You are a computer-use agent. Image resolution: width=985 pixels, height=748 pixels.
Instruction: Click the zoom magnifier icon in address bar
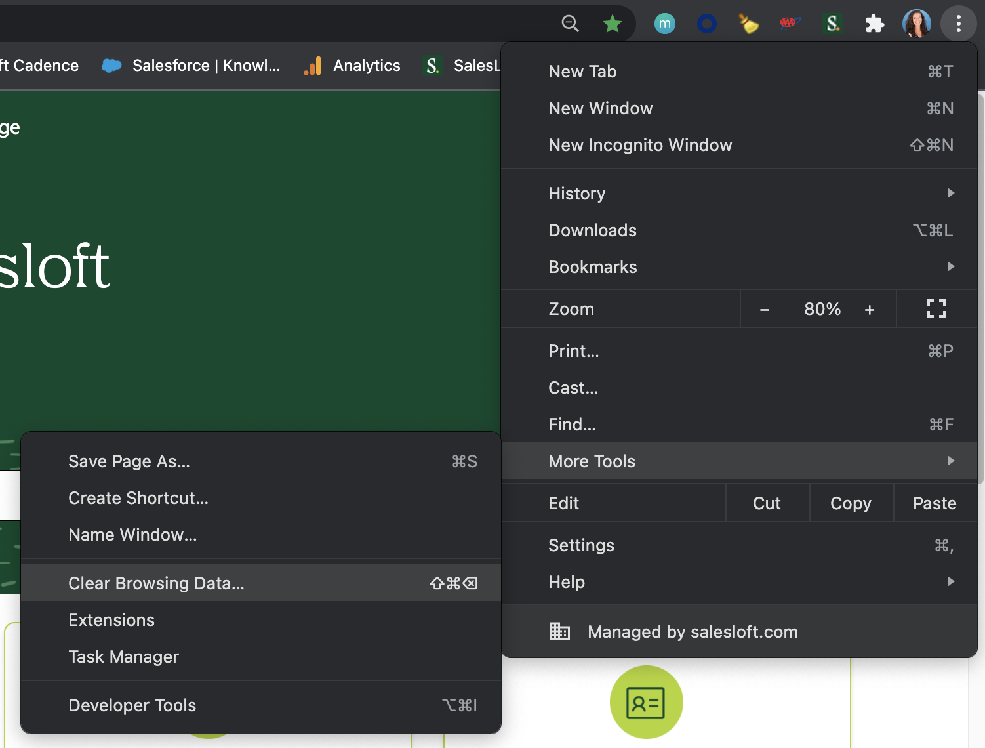click(570, 24)
